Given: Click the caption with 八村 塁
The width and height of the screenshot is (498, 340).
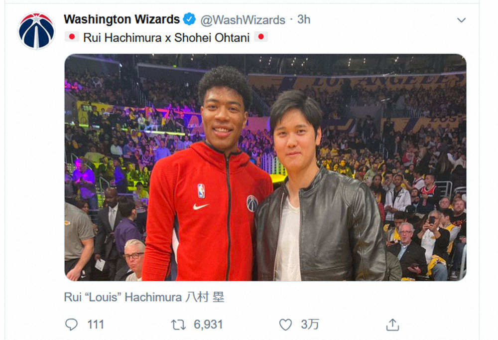Looking at the screenshot, I should click(144, 297).
